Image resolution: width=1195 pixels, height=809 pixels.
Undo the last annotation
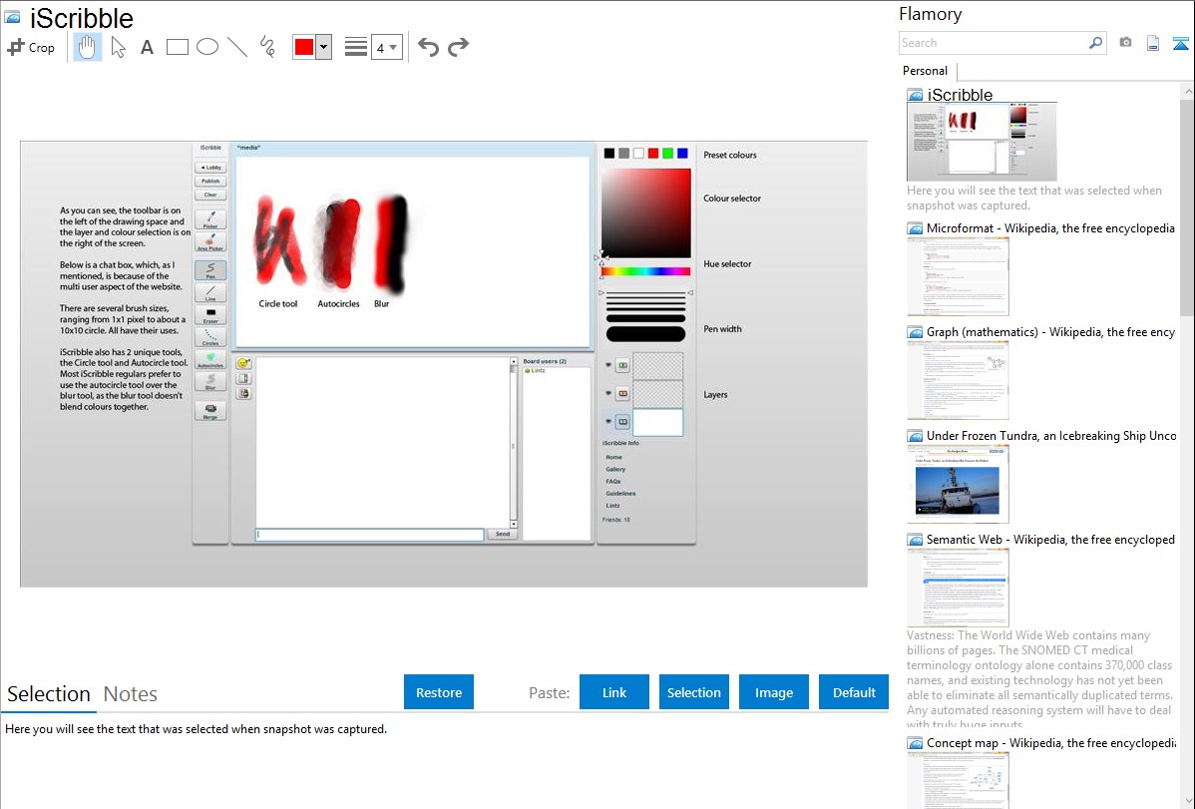[x=428, y=47]
